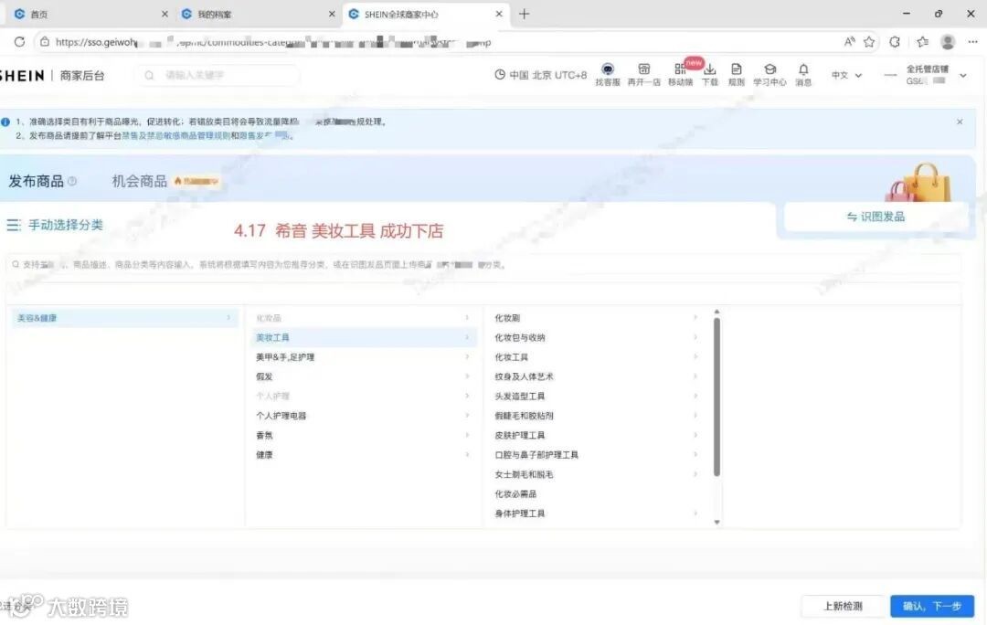Viewport: 987px width, 625px height.
Task: Select the SHEIN全球商家中心 browser tab
Action: pyautogui.click(x=426, y=14)
